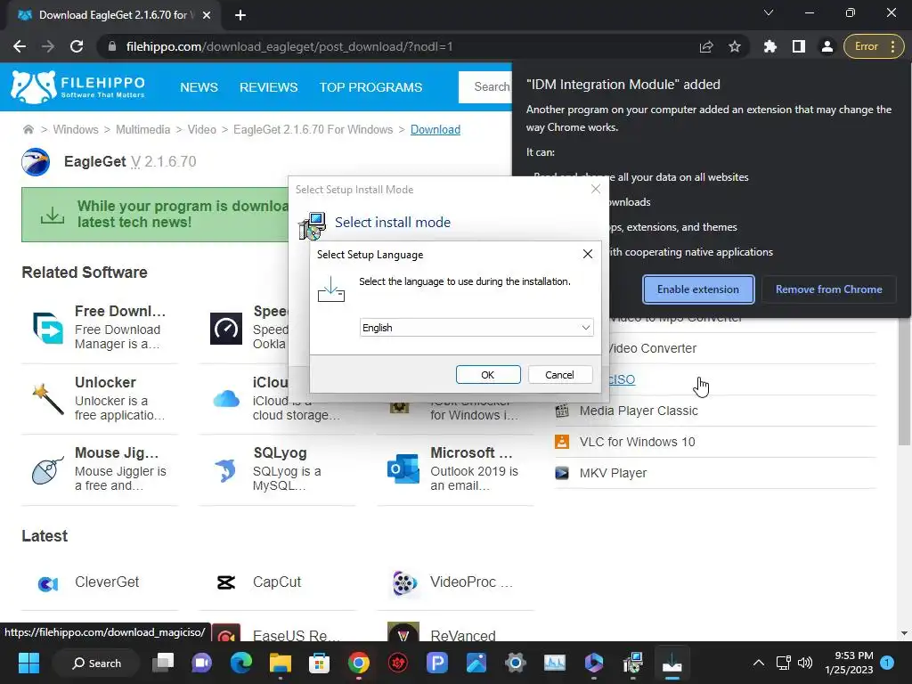Image resolution: width=912 pixels, height=684 pixels.
Task: Open Microsoft Store from taskbar
Action: click(x=319, y=663)
